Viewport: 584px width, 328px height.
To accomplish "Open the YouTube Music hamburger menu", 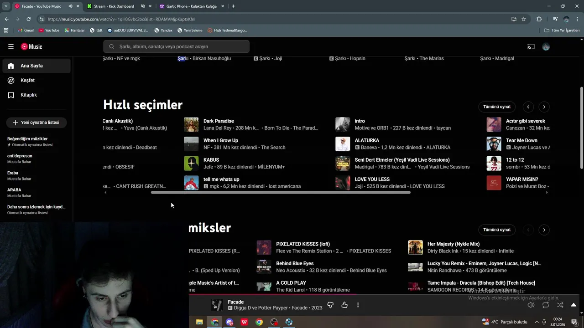I will click(11, 46).
